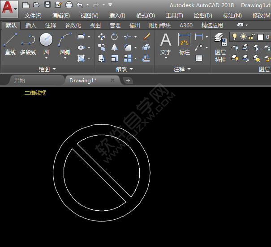Click the Hatch tool icon
Screen dimensions: 271x247
pyautogui.click(x=81, y=58)
